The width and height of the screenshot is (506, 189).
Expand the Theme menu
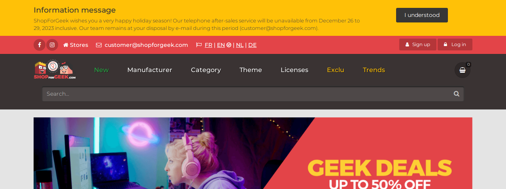251,70
